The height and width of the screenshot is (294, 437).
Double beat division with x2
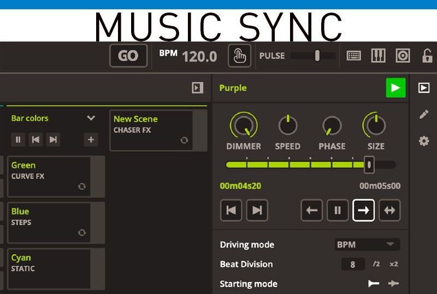pyautogui.click(x=393, y=264)
